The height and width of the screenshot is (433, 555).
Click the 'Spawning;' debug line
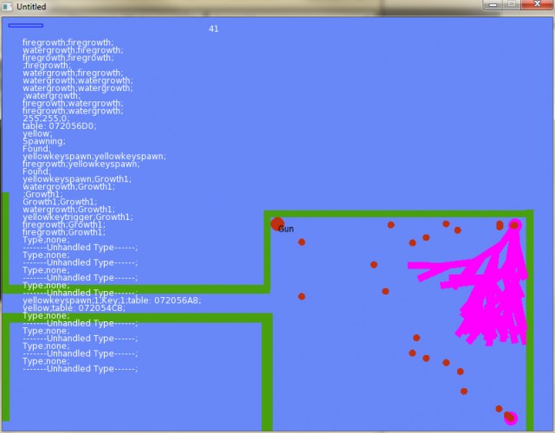click(x=44, y=141)
